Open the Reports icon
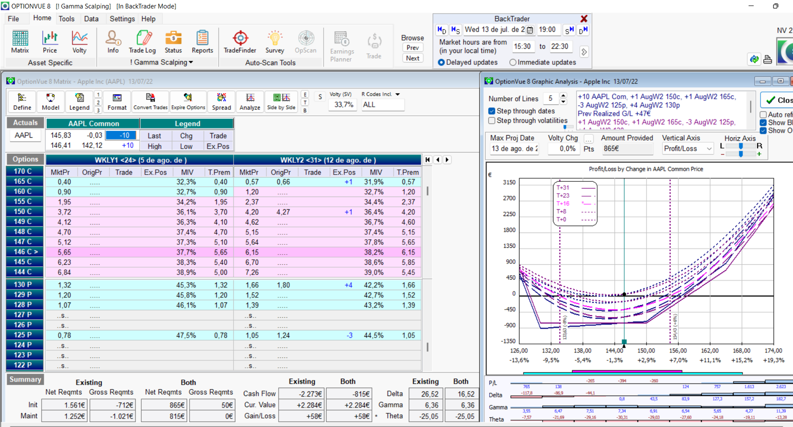The image size is (793, 427). click(202, 42)
